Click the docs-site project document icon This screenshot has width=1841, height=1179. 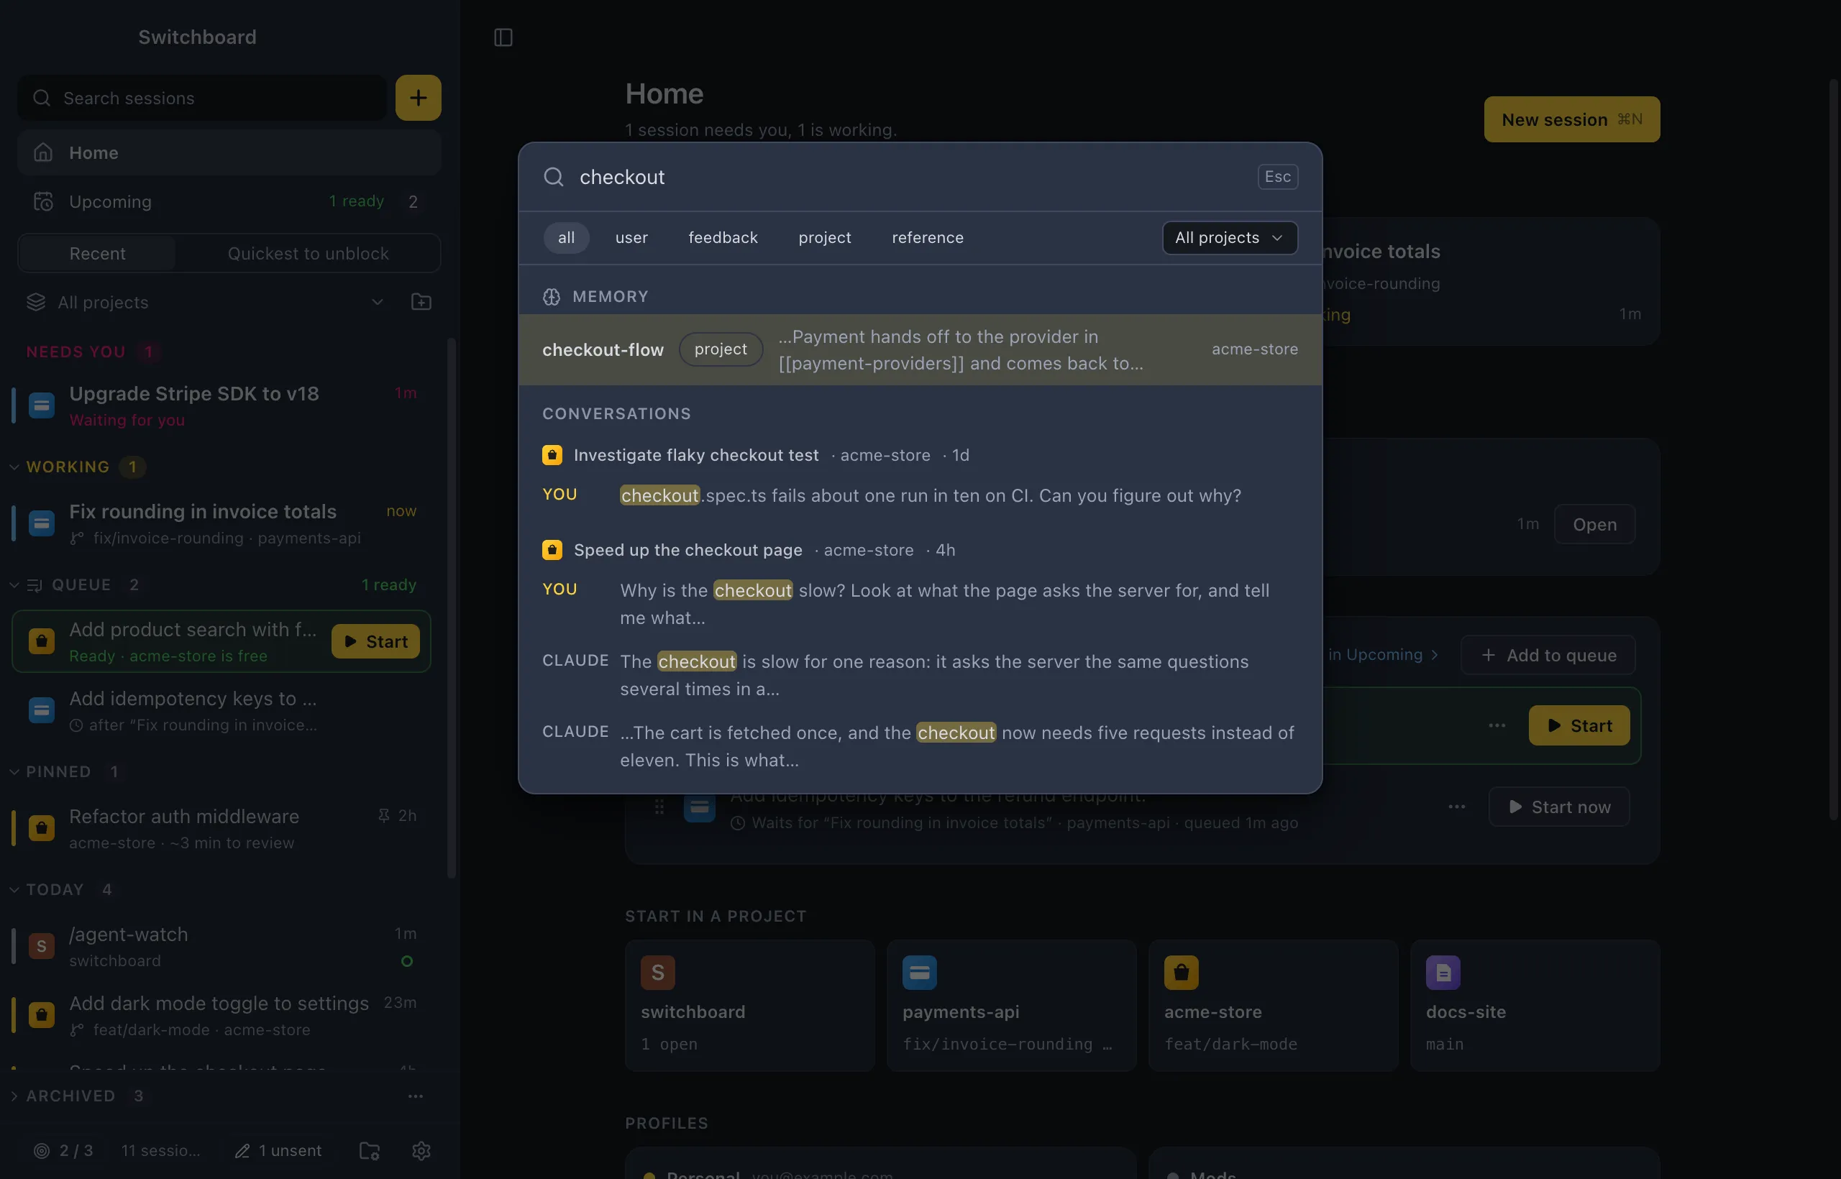1443,972
